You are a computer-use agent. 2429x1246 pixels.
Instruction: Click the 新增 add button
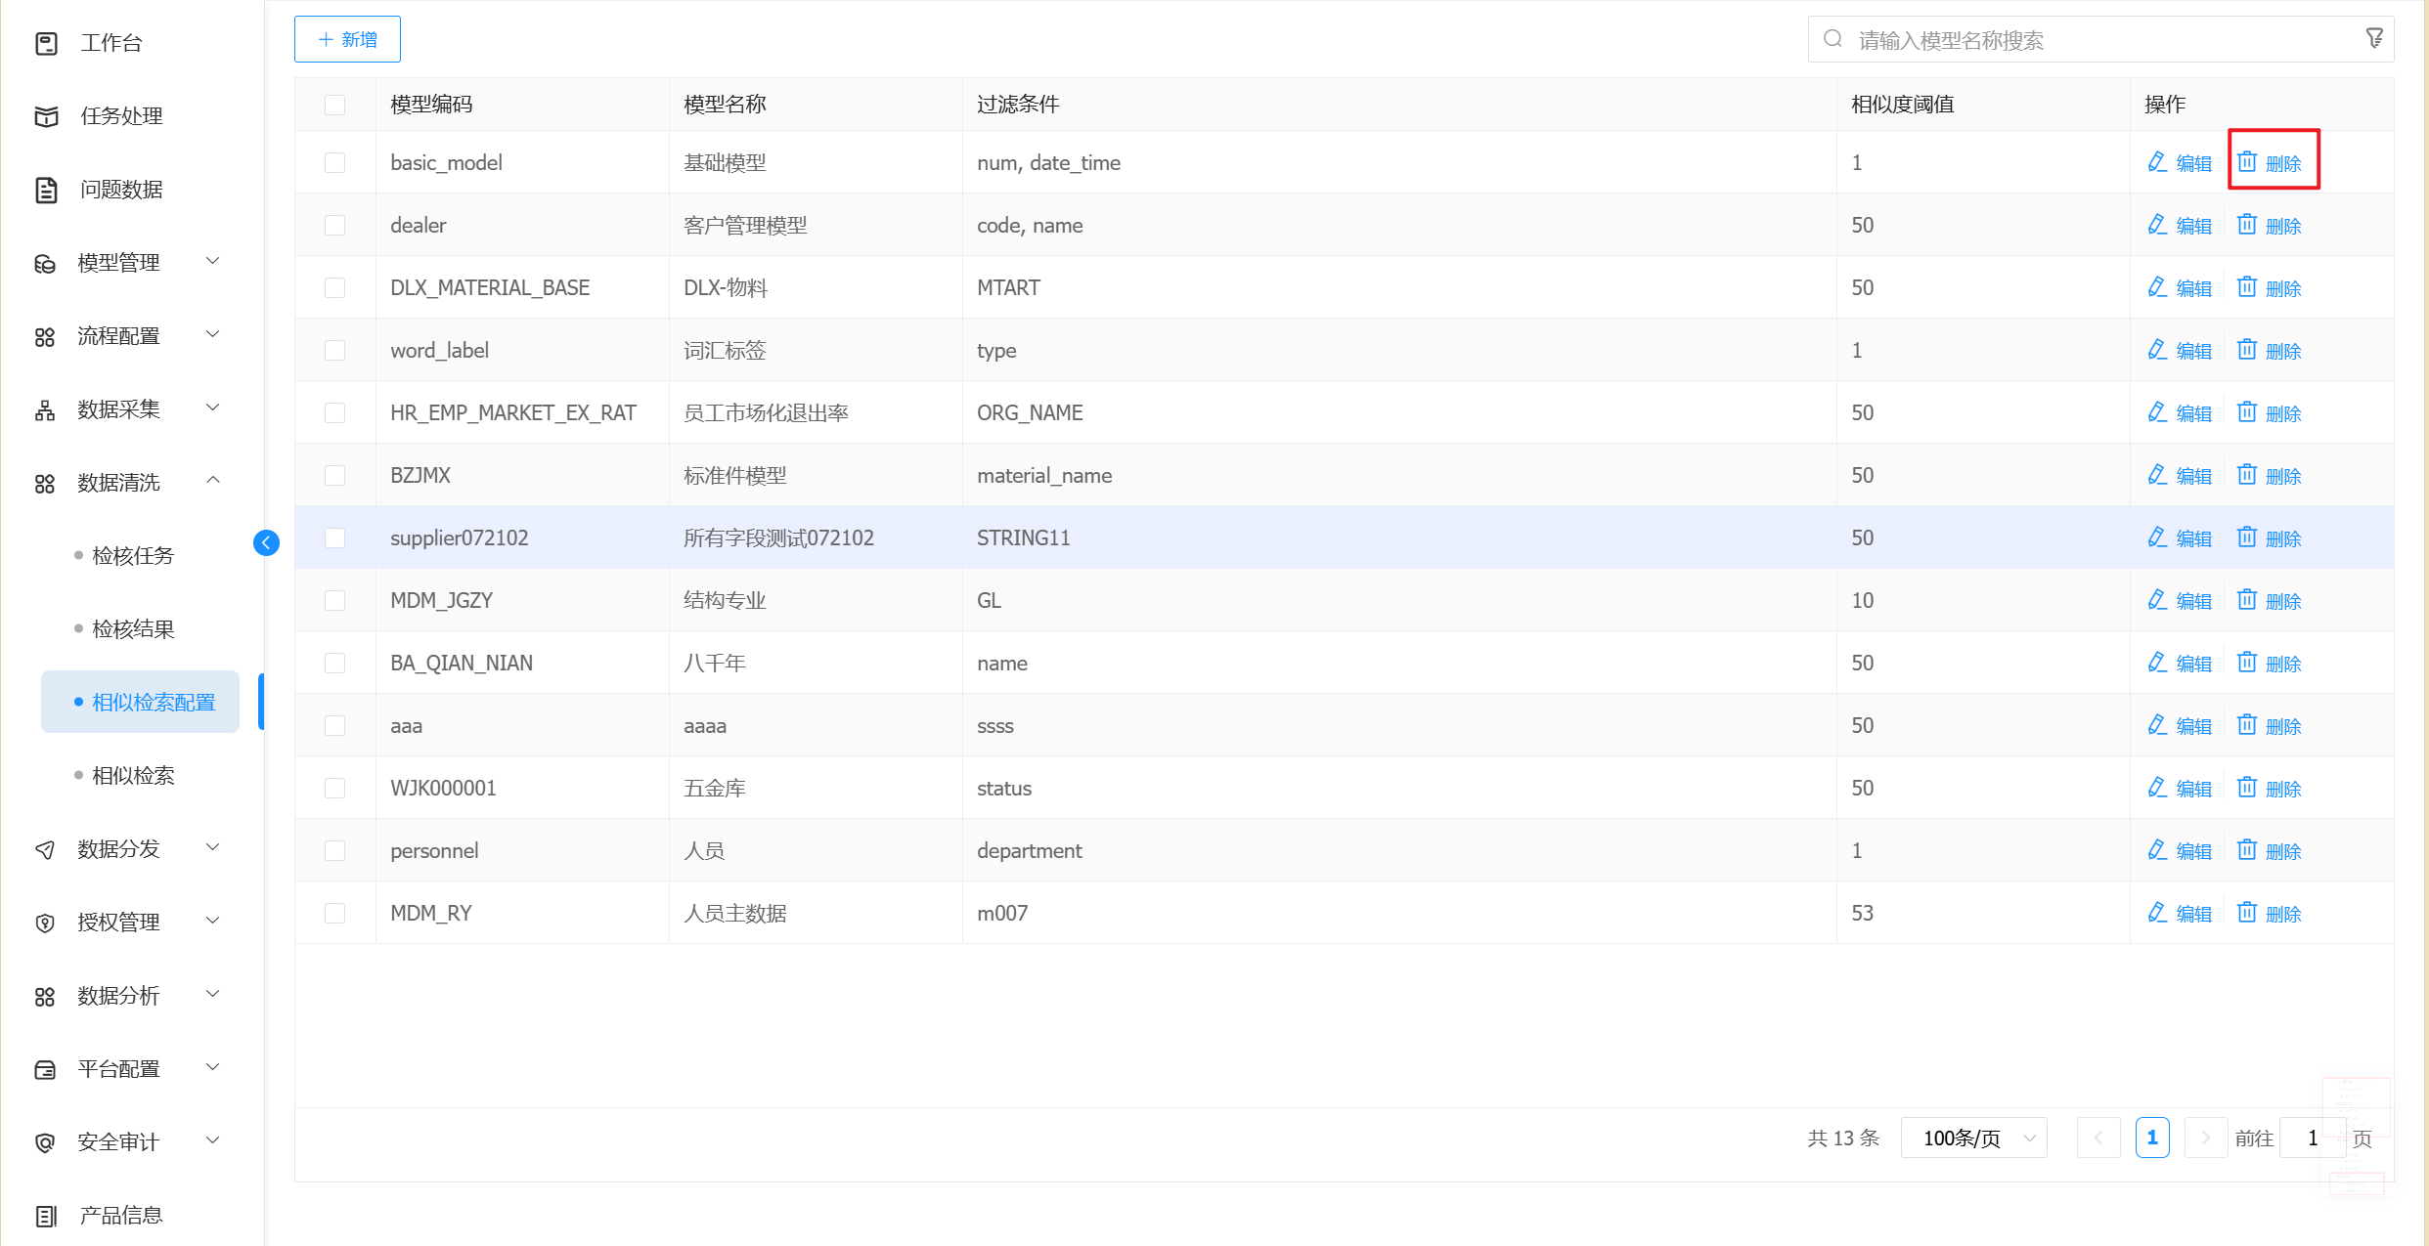tap(347, 39)
